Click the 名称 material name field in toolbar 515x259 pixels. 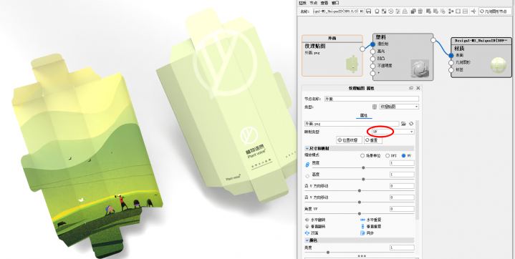[x=339, y=11]
